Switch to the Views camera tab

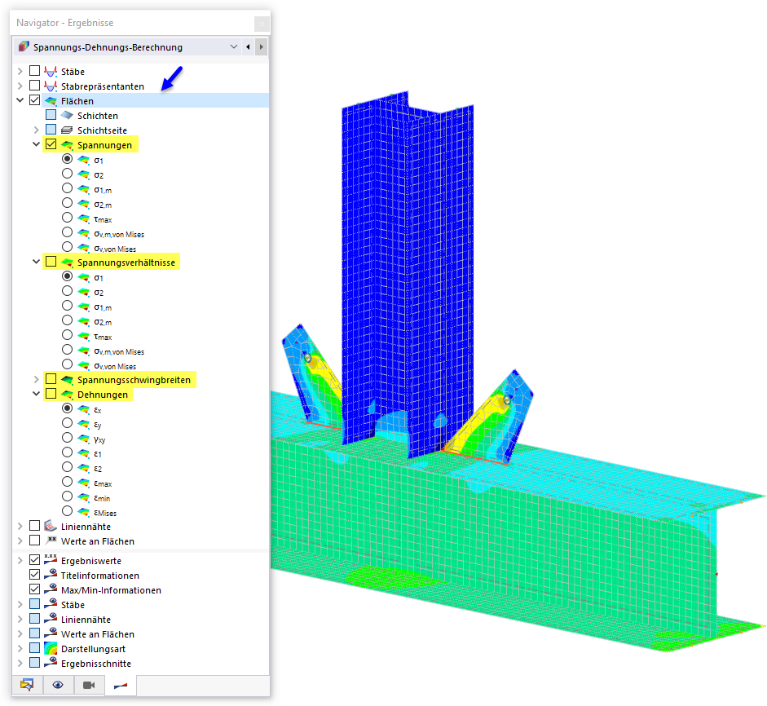click(x=89, y=685)
